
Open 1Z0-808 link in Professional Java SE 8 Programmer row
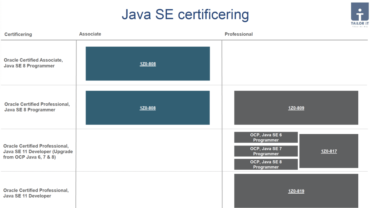tap(148, 108)
